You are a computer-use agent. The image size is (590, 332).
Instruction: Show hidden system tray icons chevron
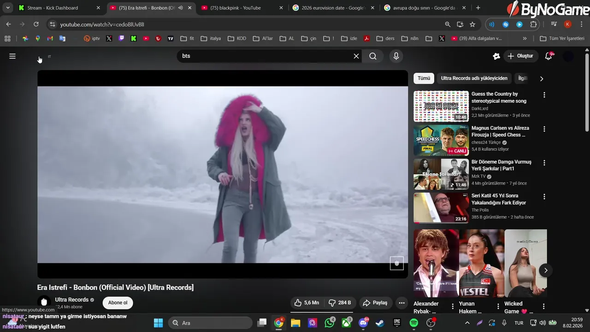(467, 323)
